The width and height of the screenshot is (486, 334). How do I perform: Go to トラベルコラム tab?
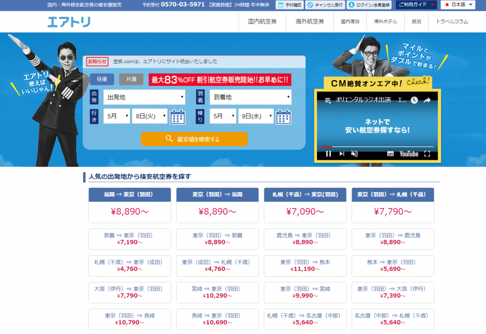[452, 22]
